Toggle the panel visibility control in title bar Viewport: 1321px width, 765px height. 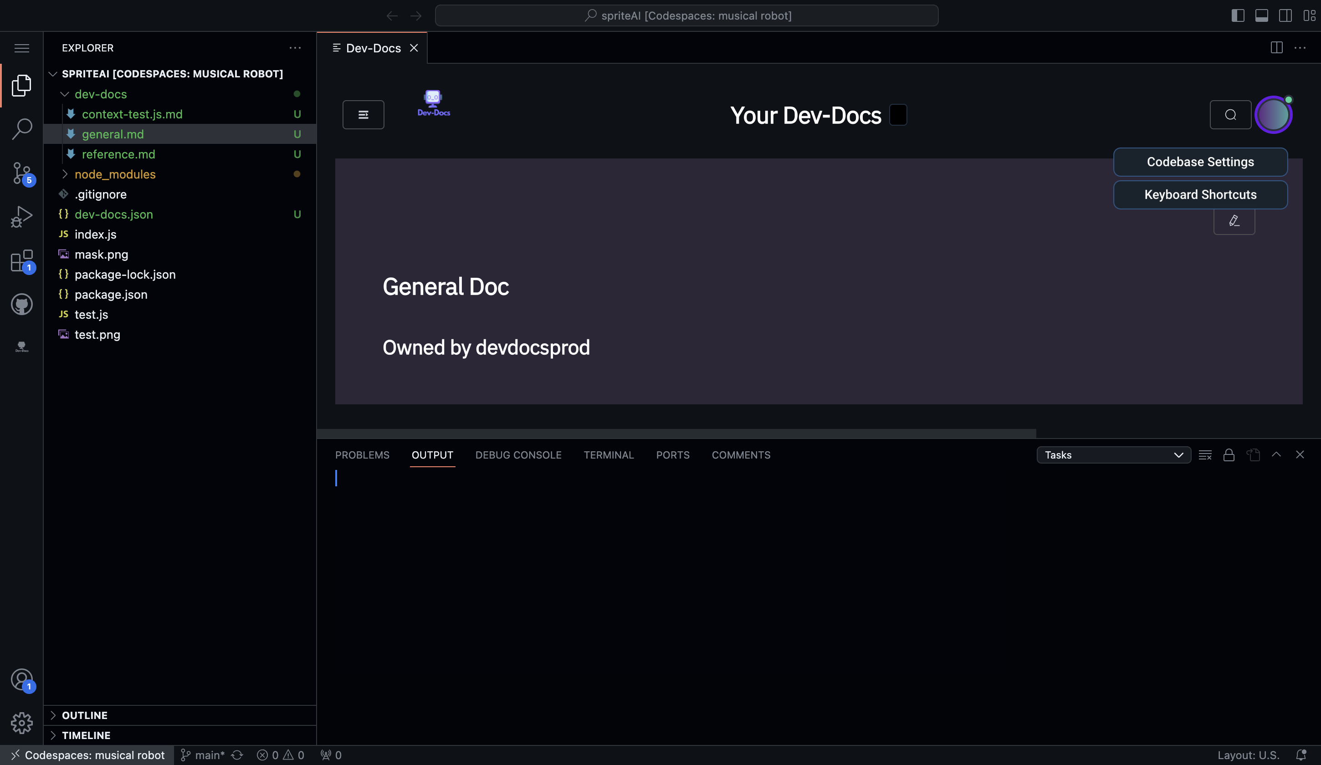(1261, 15)
